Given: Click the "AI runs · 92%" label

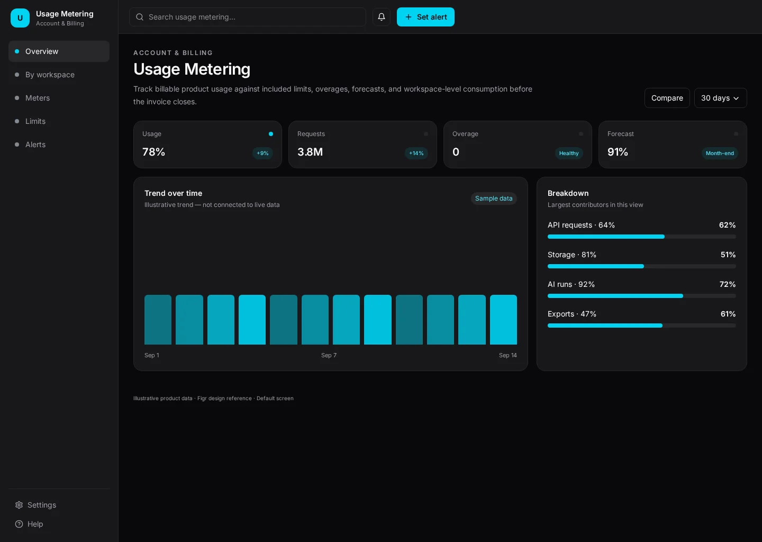Looking at the screenshot, I should coord(571,284).
